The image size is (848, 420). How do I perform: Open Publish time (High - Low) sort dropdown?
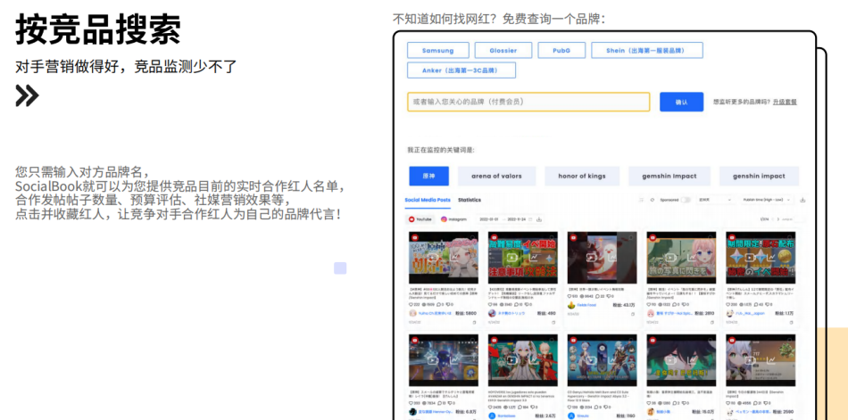[x=768, y=200]
